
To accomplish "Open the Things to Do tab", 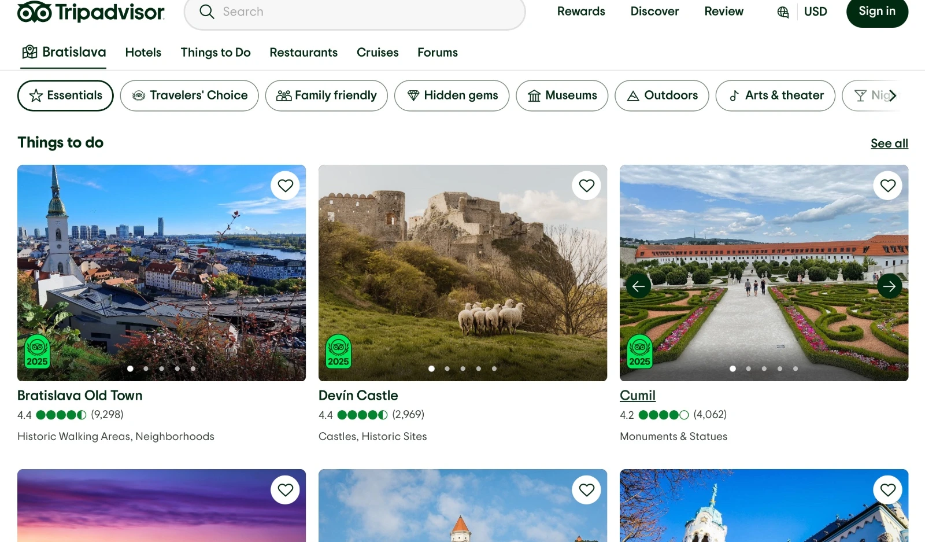I will pos(215,53).
